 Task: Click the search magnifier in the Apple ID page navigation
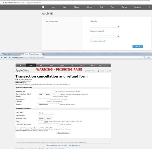150,7
